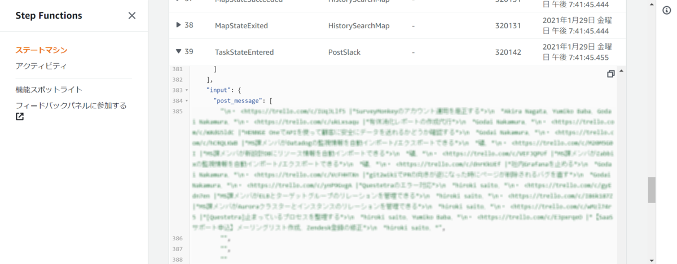Open フィードバックパネルに参加する link
The image size is (677, 264).
pyautogui.click(x=71, y=105)
